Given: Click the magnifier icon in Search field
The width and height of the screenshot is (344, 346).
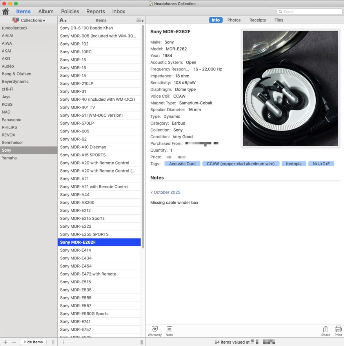Looking at the screenshot, I should tap(280, 11).
